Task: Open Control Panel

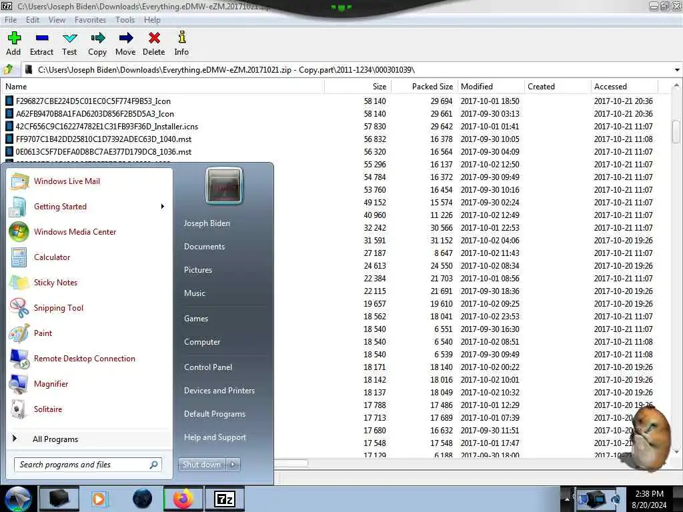Action: 208,367
